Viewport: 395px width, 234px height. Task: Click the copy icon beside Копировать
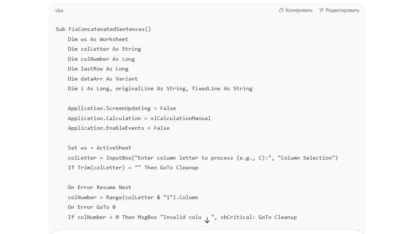click(281, 10)
